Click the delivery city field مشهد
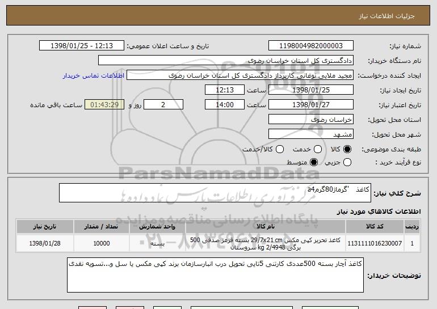This screenshot has height=309, width=437. [311, 134]
